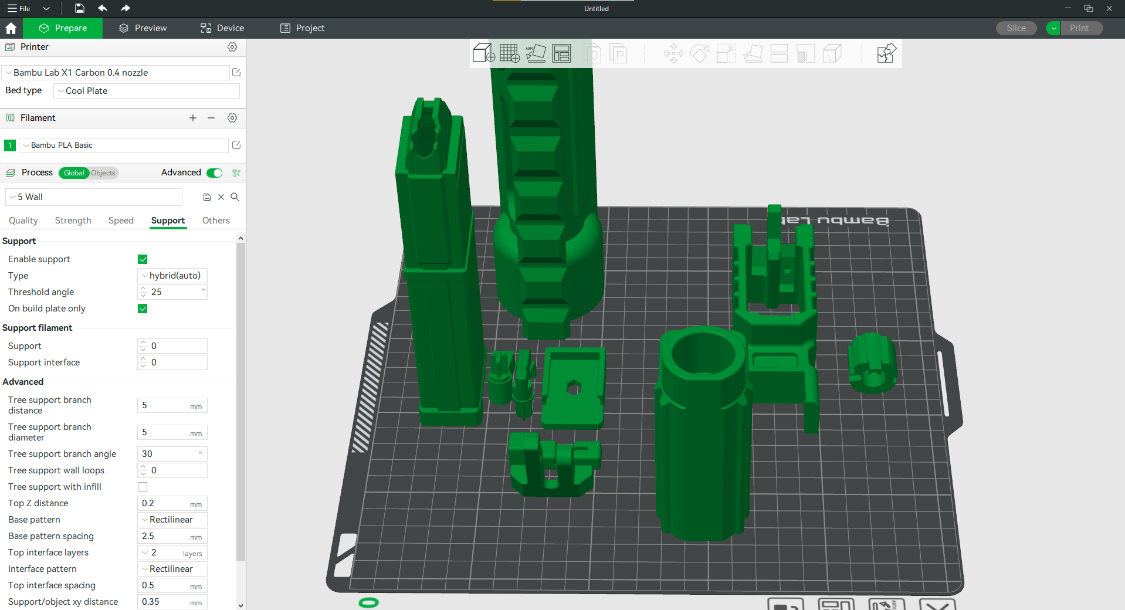1125x610 pixels.
Task: Click the Assembly view puzzle icon
Action: pyautogui.click(x=886, y=53)
